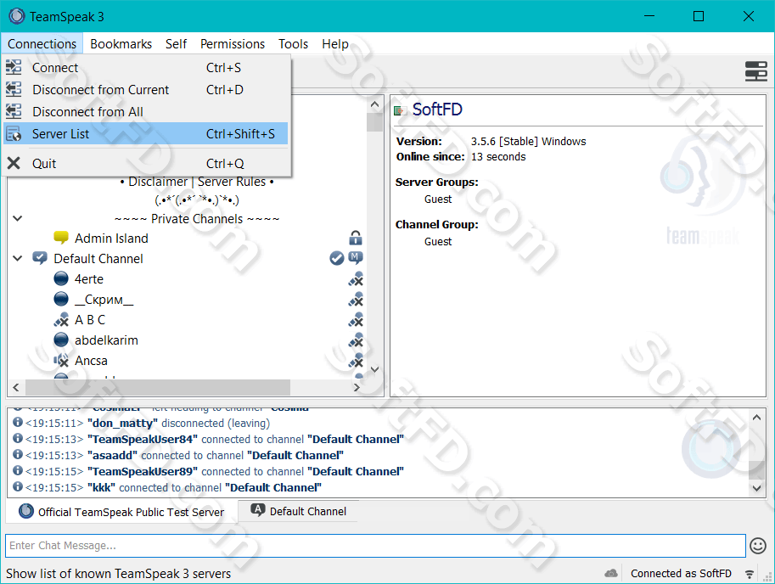Click the muted mic icon at right of _Скрим_ row
This screenshot has height=584, width=775.
[x=356, y=300]
